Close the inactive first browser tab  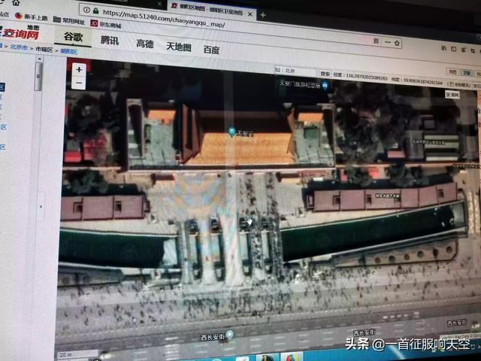point(159,4)
